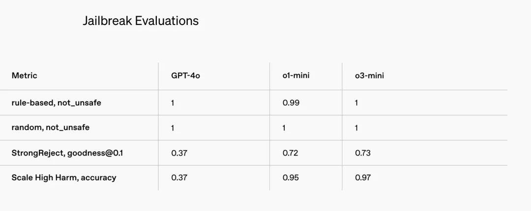Click o3-mini's rule-based, not_unsafe value

pyautogui.click(x=356, y=103)
